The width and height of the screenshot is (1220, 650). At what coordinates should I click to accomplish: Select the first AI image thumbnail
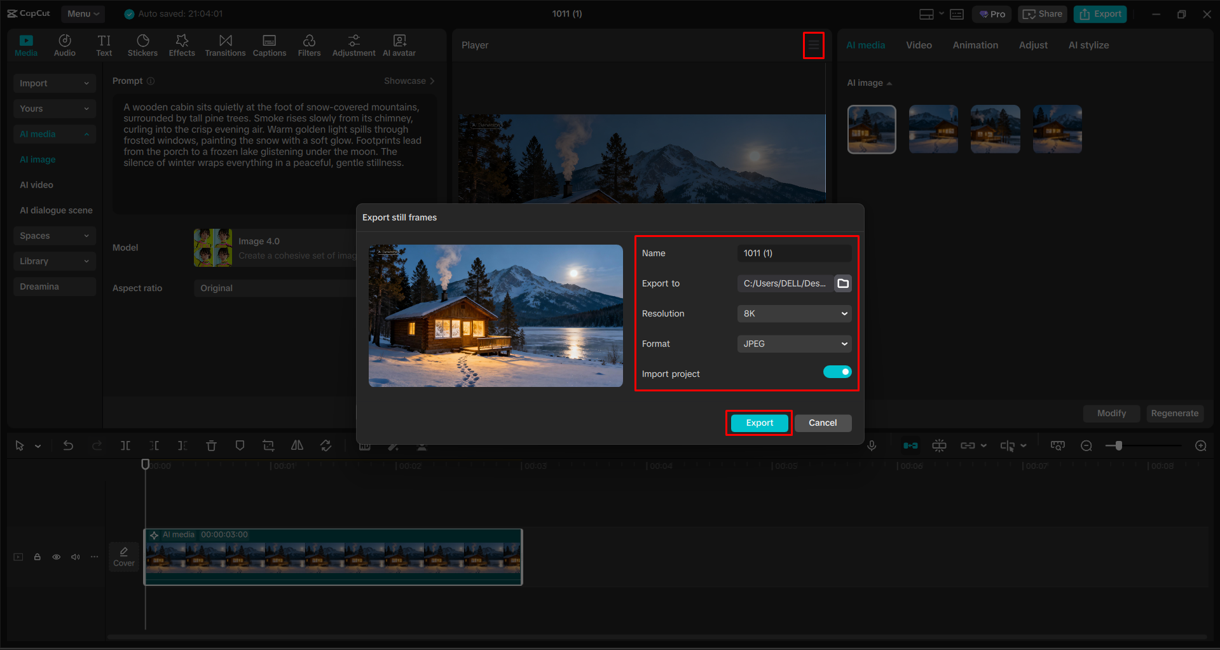click(871, 129)
